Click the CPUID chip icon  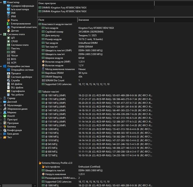click(9, 41)
